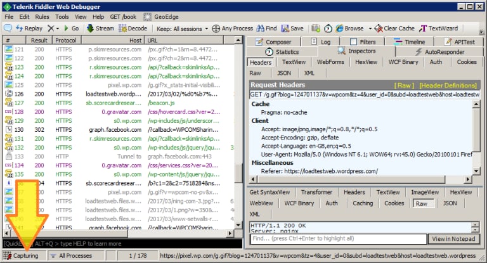This screenshot has width=487, height=263.
Task: Open the TextWizard tool
Action: tap(438, 29)
